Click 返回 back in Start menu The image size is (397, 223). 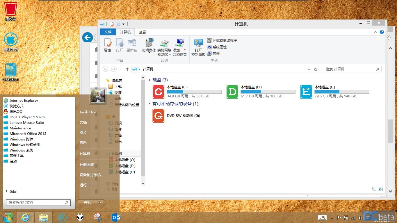[11, 191]
